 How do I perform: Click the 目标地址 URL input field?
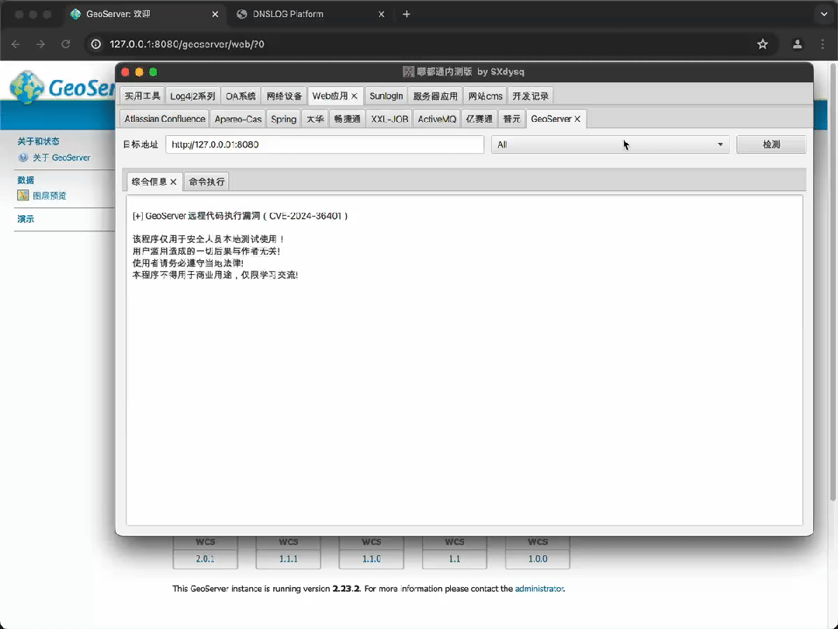point(324,144)
